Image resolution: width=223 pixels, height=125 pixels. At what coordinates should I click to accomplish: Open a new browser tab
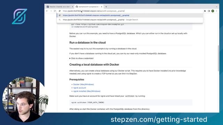point(106,7)
